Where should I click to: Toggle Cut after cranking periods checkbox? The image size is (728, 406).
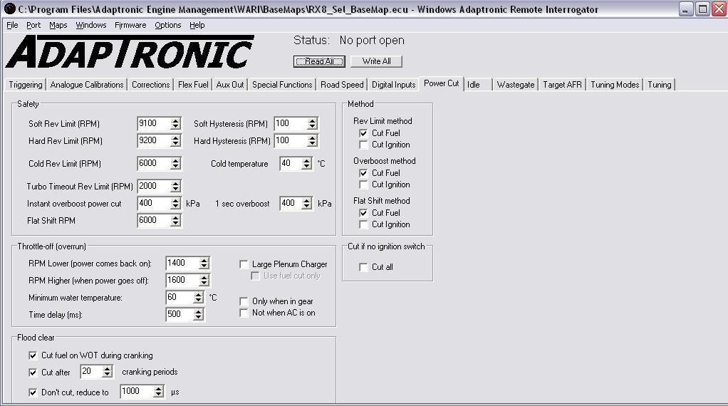[x=33, y=373]
